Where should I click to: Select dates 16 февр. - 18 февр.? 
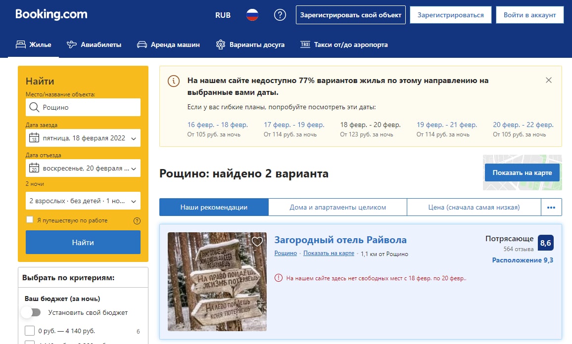point(217,125)
